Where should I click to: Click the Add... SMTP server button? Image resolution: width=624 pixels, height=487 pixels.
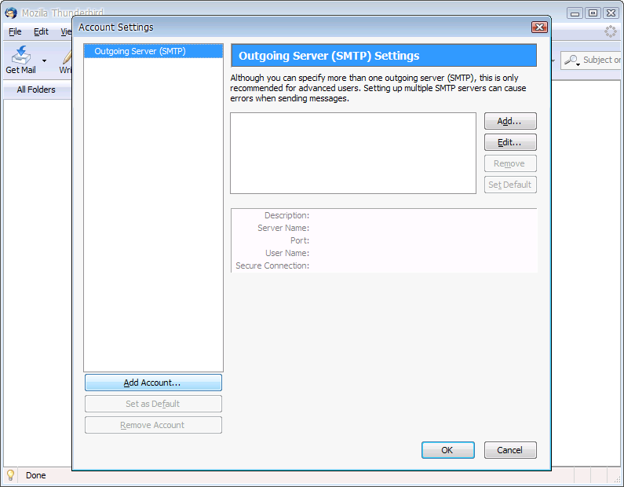click(x=510, y=121)
